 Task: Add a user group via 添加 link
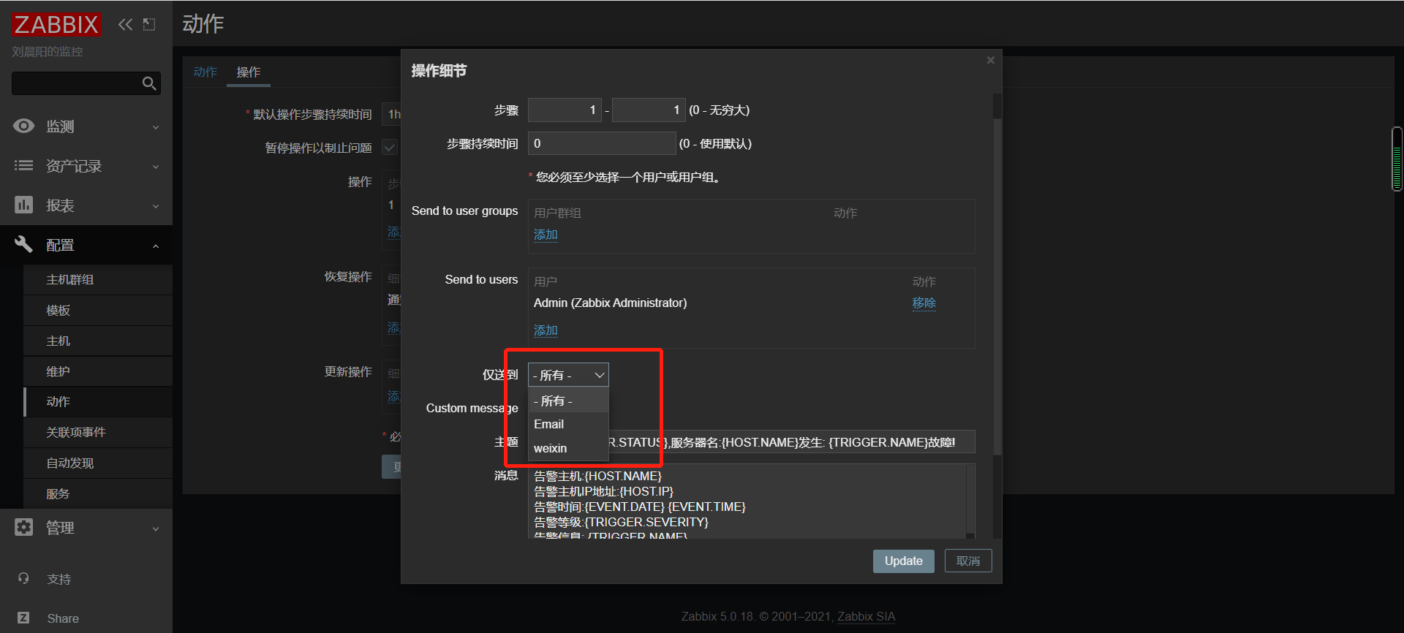click(x=546, y=235)
